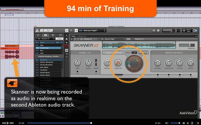This screenshot has height=125, width=201.
Task: Click the wrench edit mode icon
Action: tap(67, 36)
